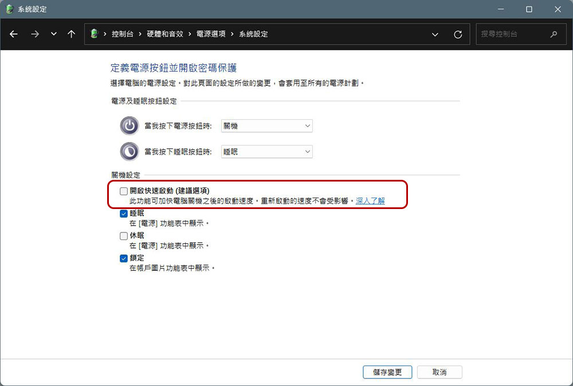
Task: Go up one level arrow
Action: pos(71,34)
